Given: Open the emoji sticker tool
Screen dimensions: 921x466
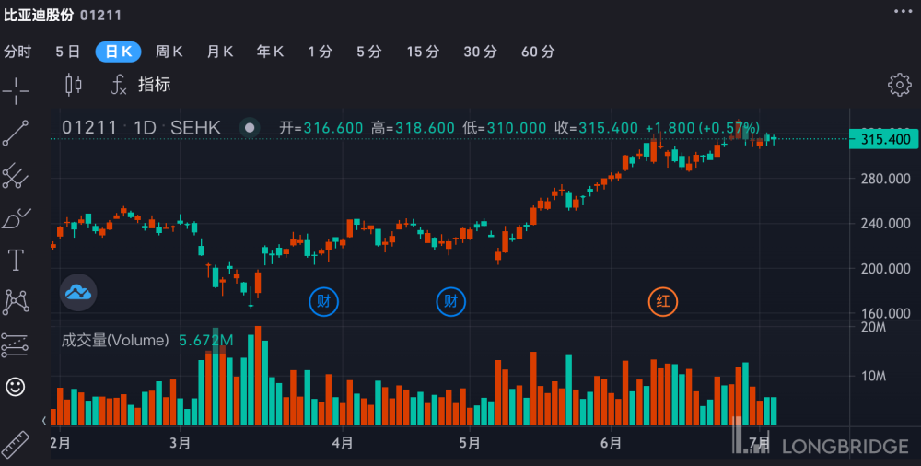Looking at the screenshot, I should click(x=16, y=387).
